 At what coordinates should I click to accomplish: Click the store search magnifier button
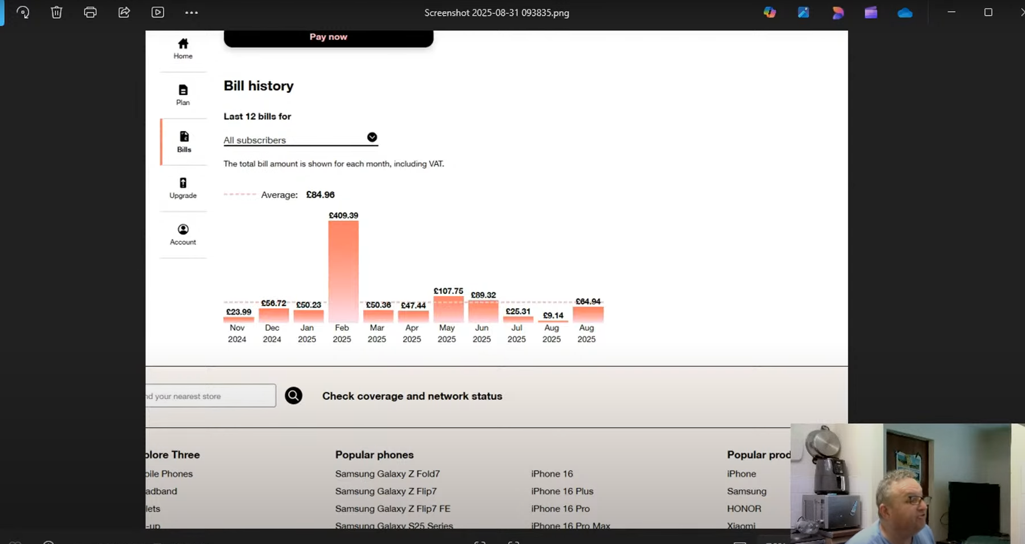(294, 396)
